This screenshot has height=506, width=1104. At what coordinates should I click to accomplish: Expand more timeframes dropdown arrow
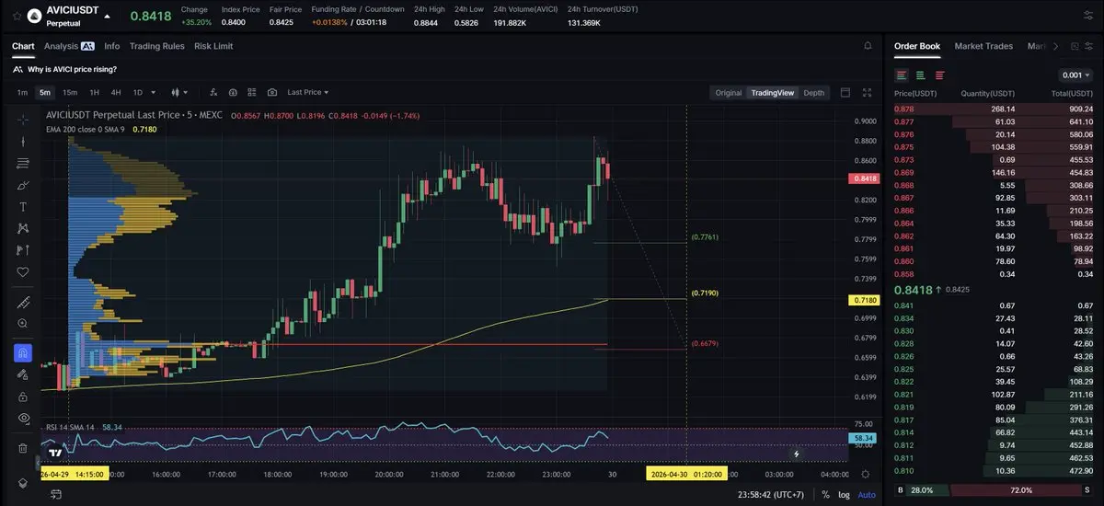coord(153,92)
